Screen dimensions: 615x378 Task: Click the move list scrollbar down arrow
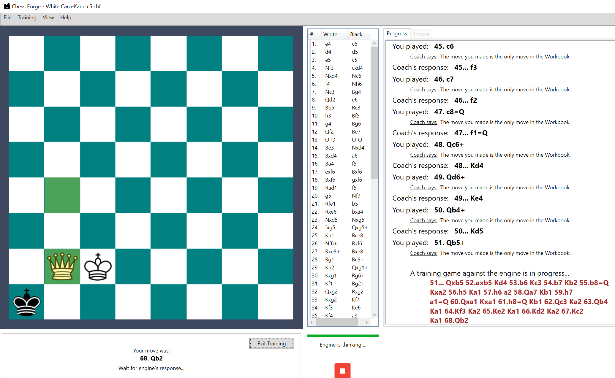374,315
